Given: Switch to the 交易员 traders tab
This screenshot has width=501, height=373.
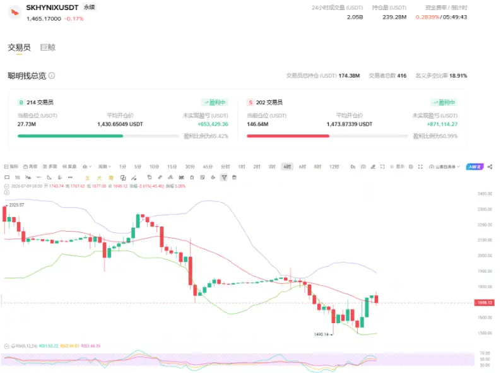Looking at the screenshot, I should (19, 47).
